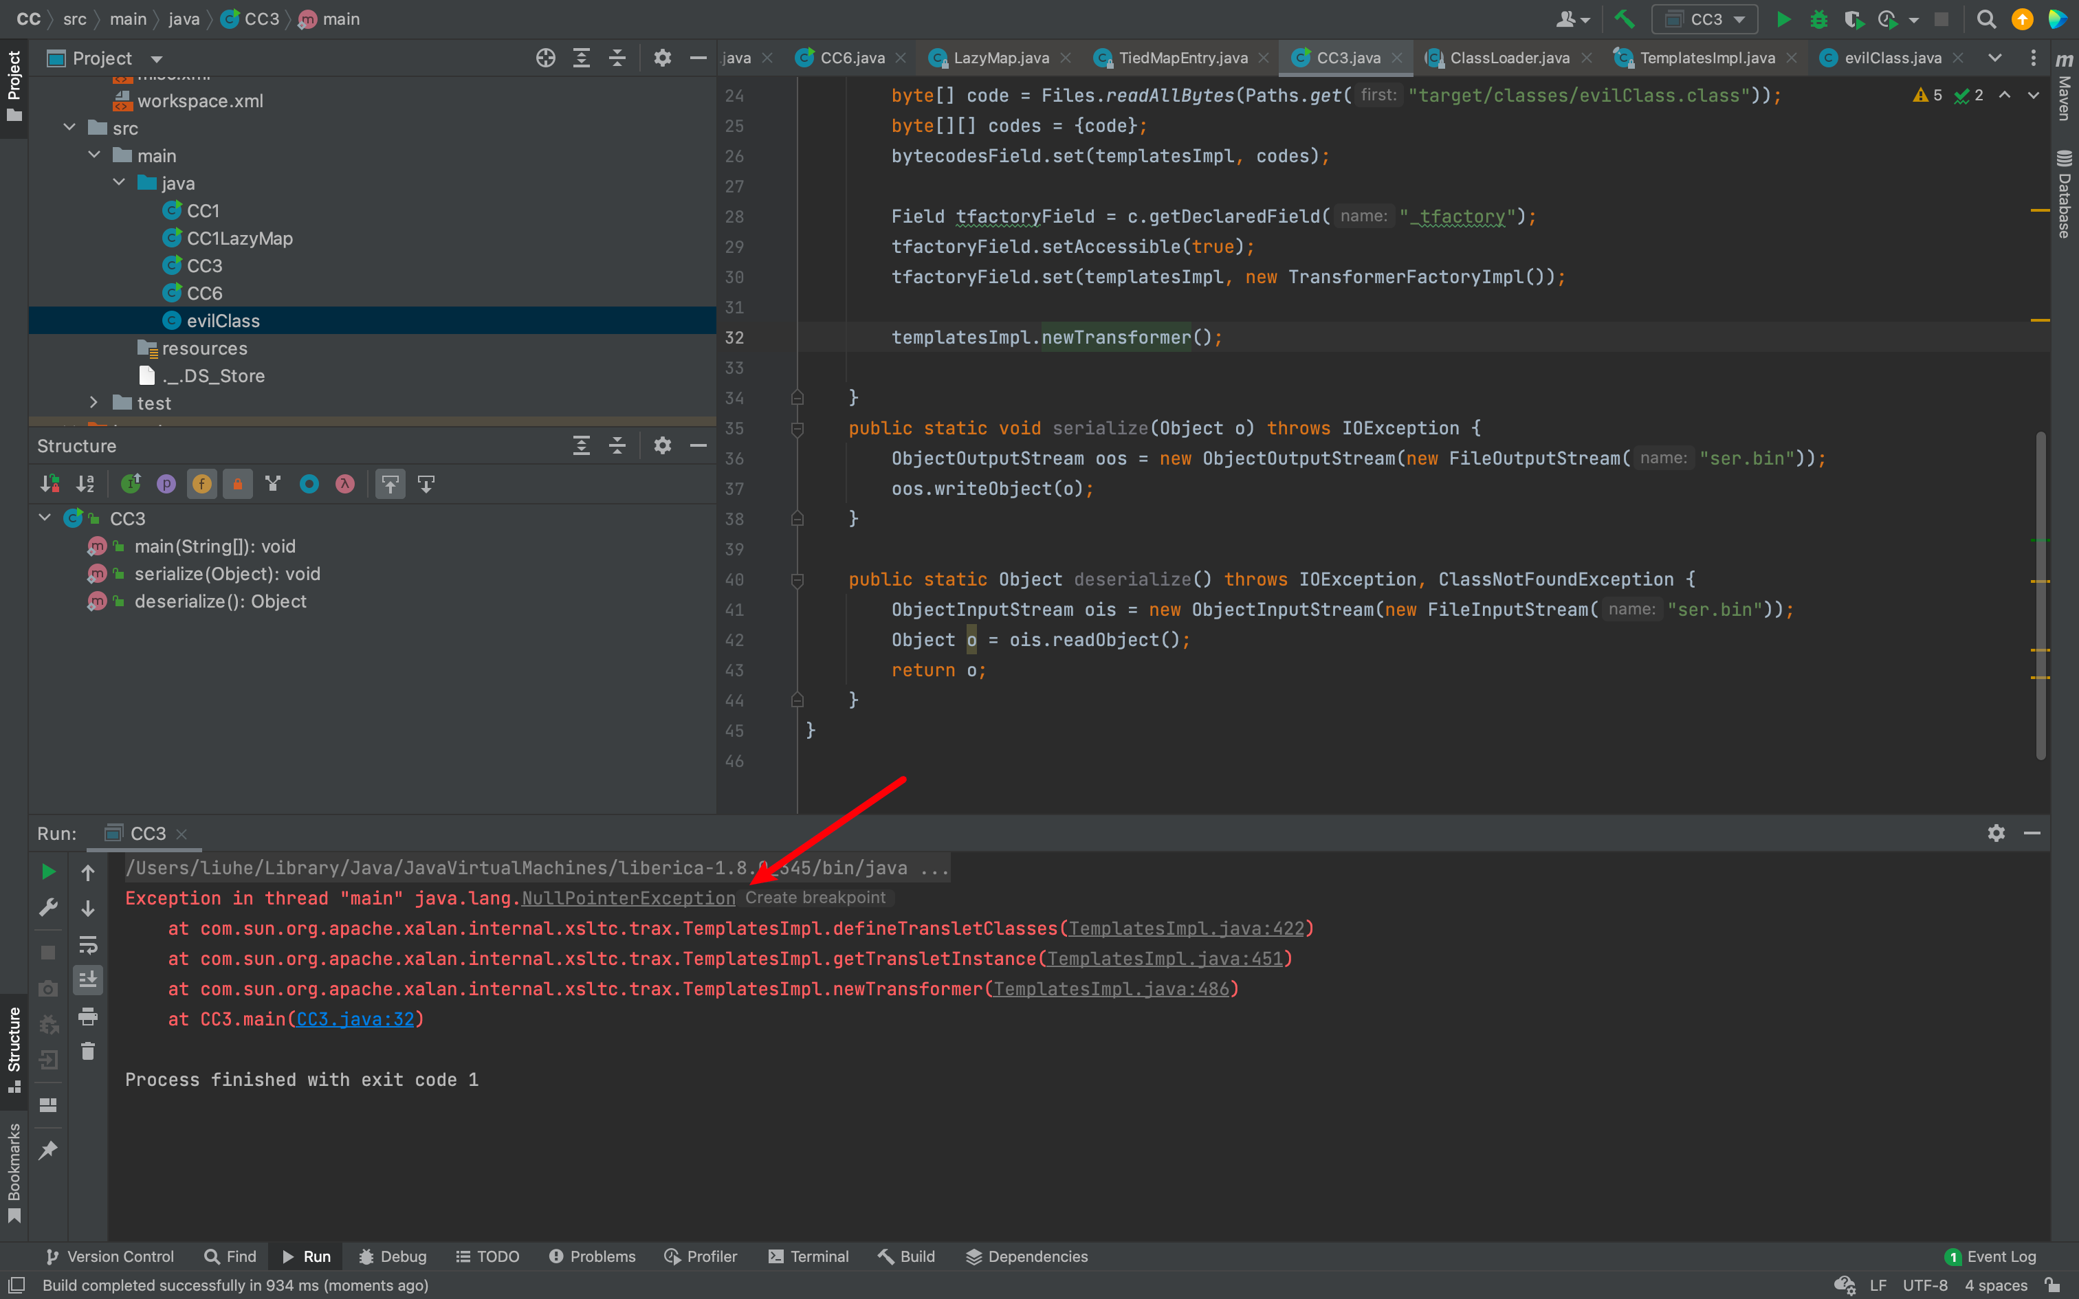Screen dimensions: 2079x1299
Task: Collapse the java folder
Action: [120, 183]
